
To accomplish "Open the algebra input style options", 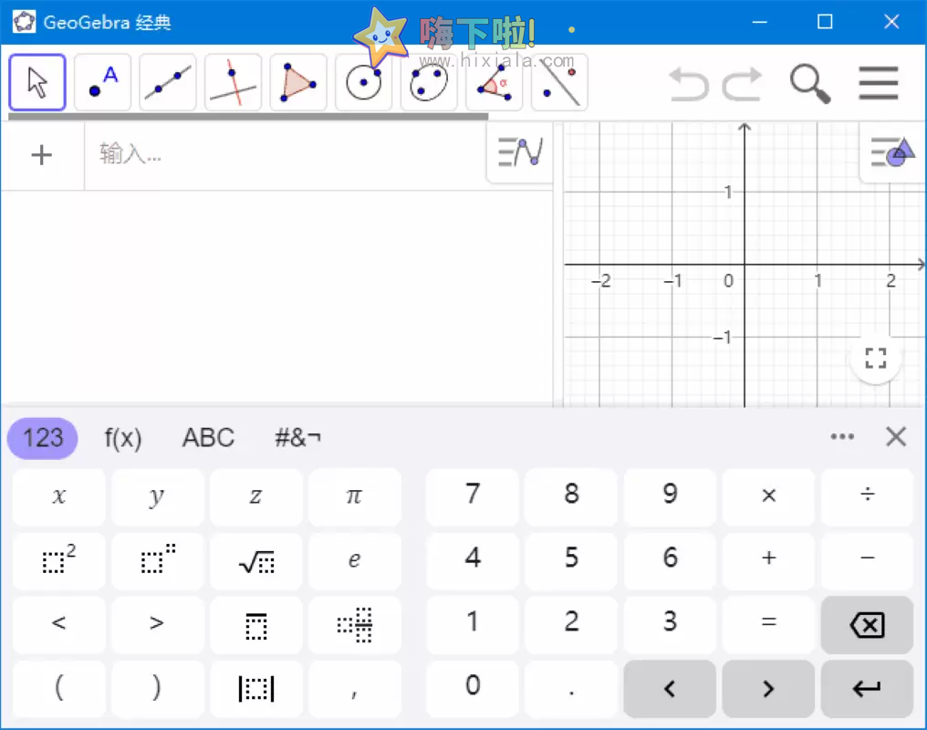I will point(518,153).
